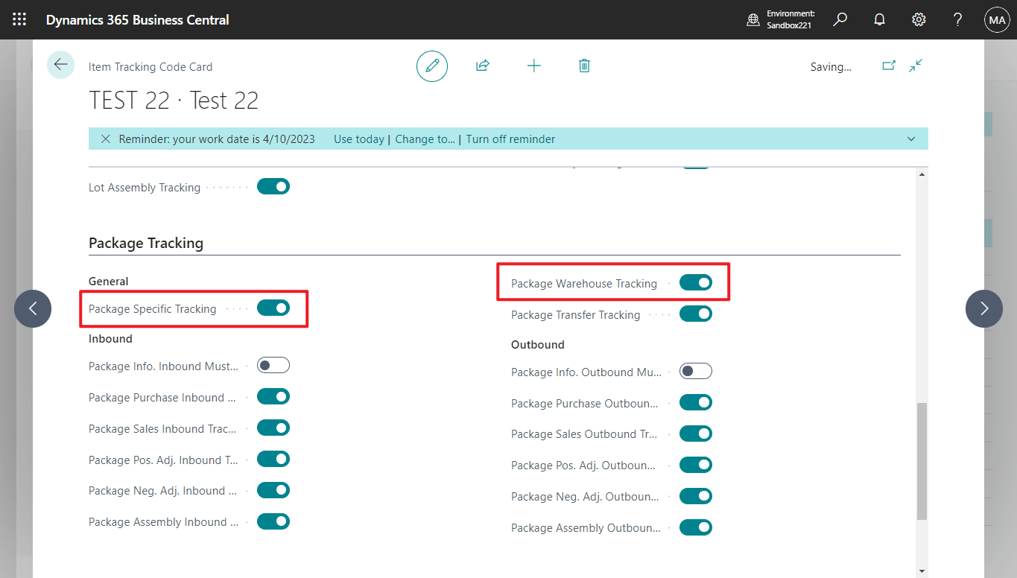Screen dimensions: 1017x578
Task: Open Business Central settings gear
Action: coord(919,19)
